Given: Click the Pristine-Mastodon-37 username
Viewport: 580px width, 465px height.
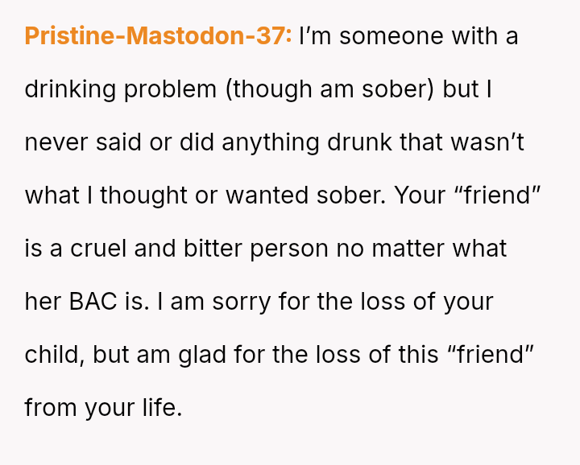Looking at the screenshot, I should (x=158, y=36).
